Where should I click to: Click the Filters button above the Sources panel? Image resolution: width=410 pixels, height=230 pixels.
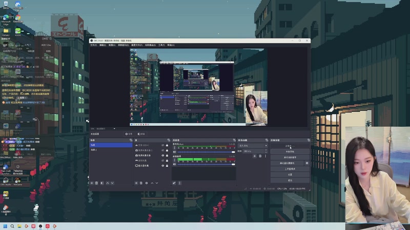(141, 134)
